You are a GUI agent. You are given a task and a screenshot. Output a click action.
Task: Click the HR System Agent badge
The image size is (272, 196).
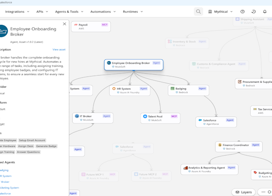tap(144, 88)
